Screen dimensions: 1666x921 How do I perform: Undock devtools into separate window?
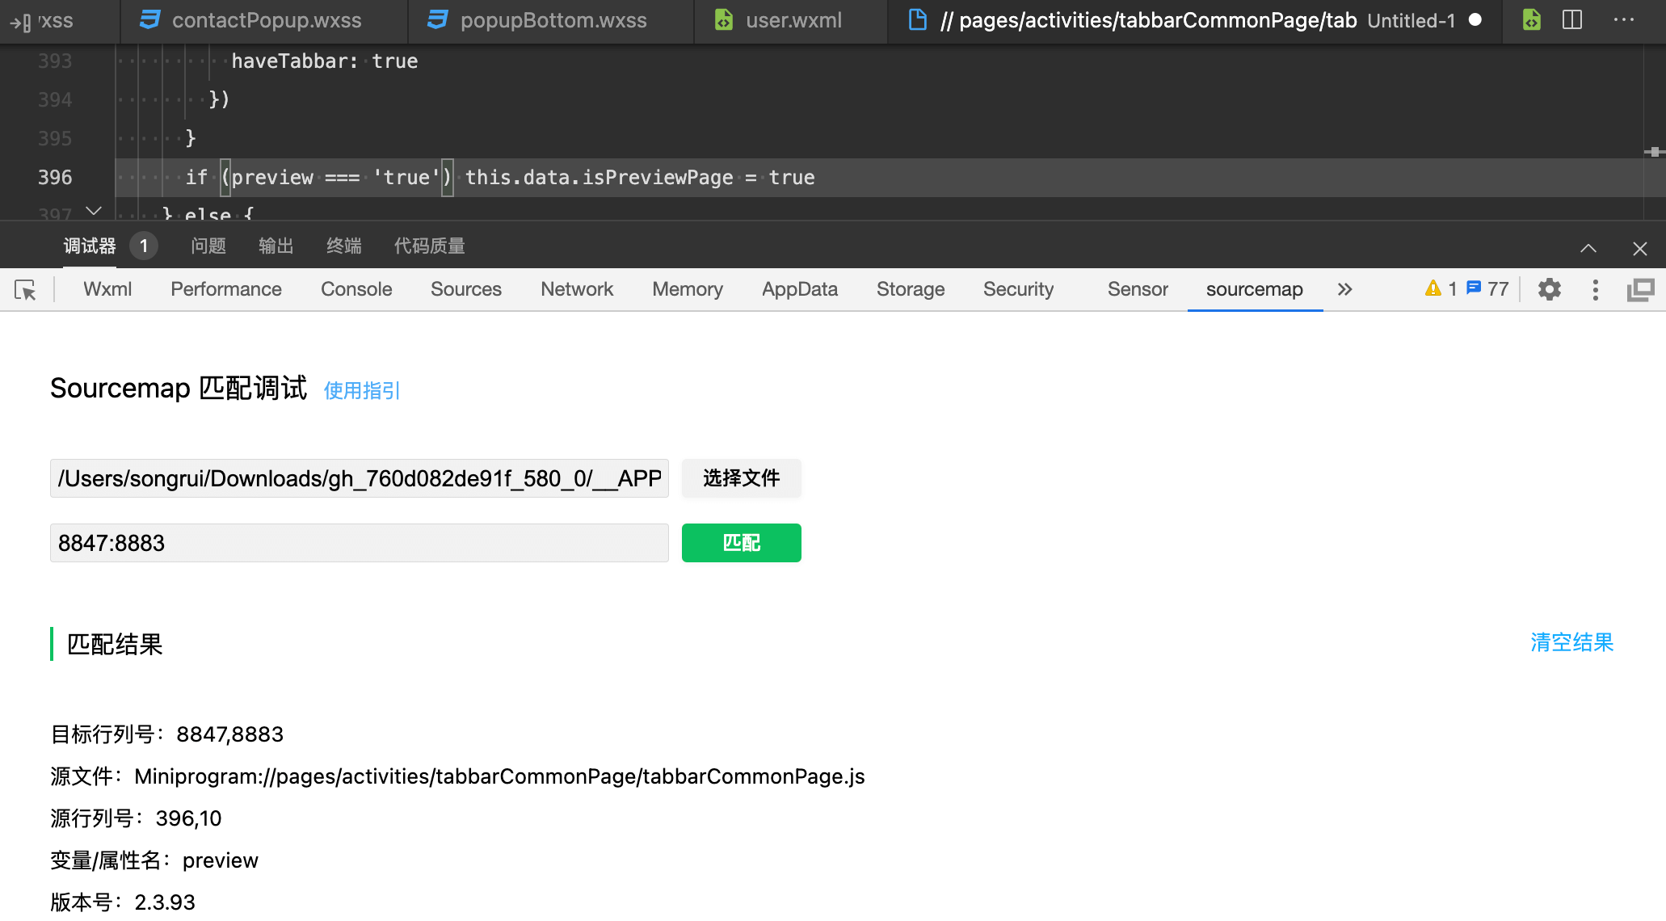1641,289
